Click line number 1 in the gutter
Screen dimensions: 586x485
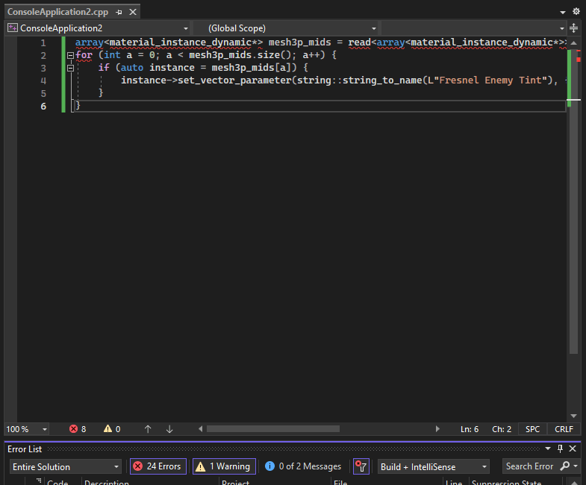click(x=43, y=43)
